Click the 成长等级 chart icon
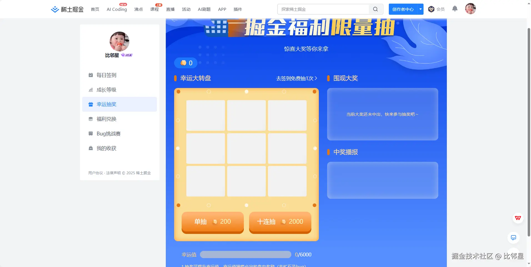Screen dimensions: 531x267 (x=91, y=90)
